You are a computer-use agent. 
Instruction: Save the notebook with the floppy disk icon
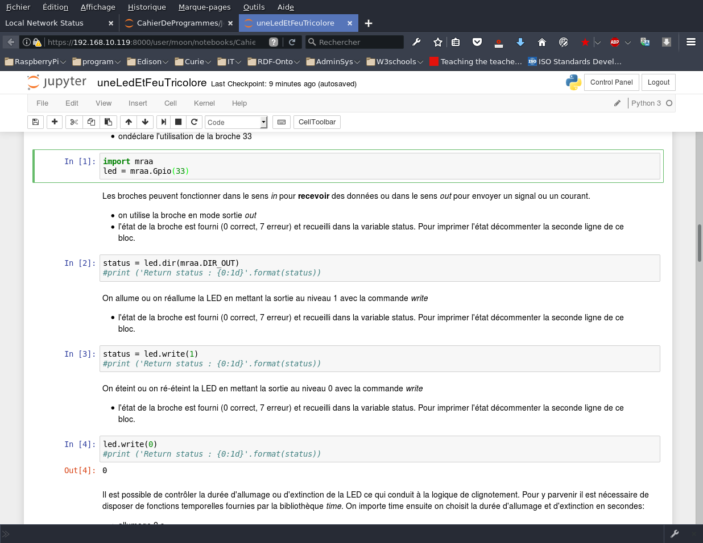[x=35, y=122]
